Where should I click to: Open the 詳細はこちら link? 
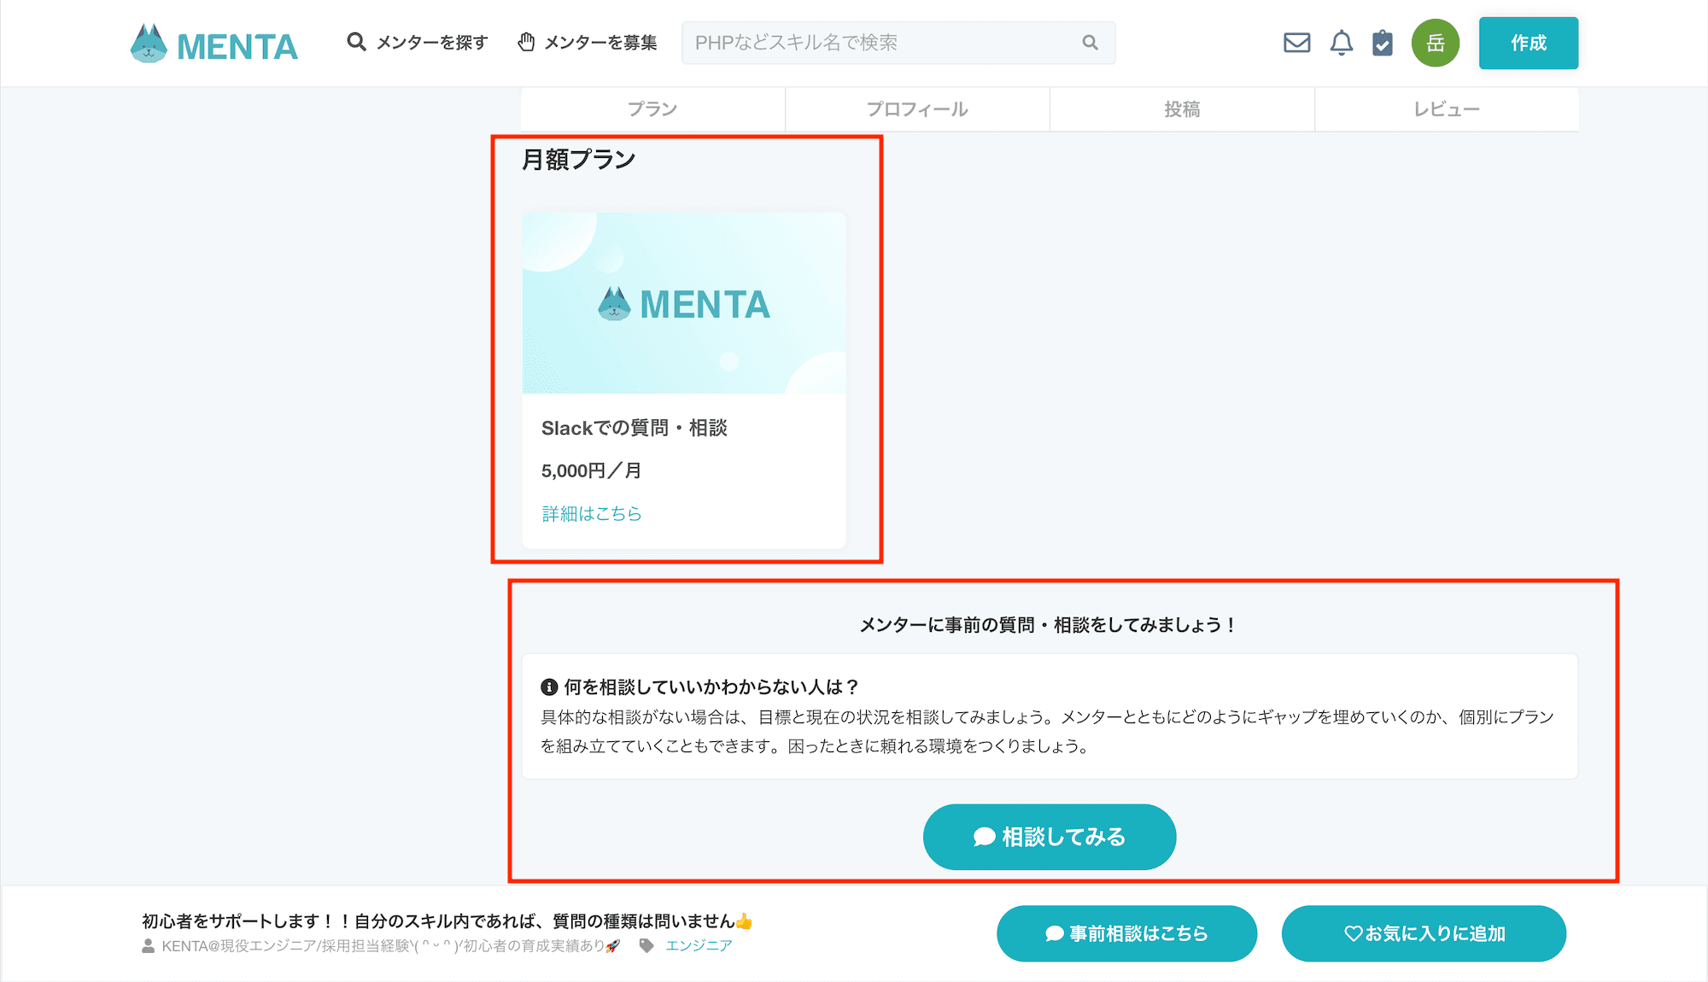coord(592,513)
